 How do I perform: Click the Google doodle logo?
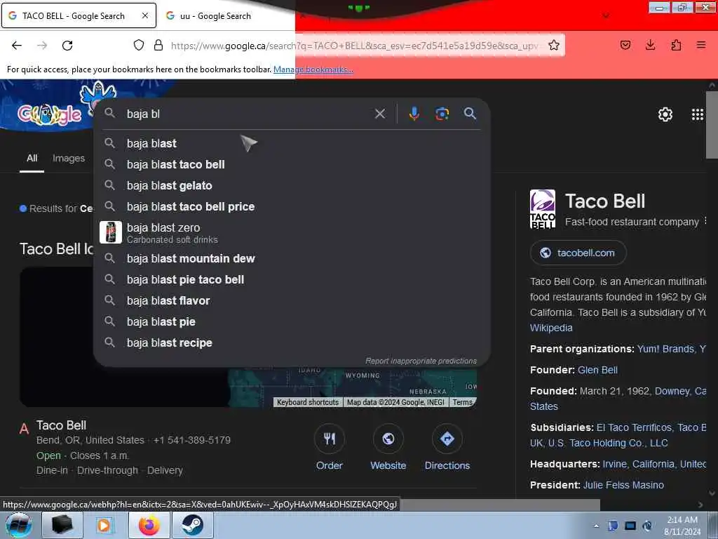[50, 114]
